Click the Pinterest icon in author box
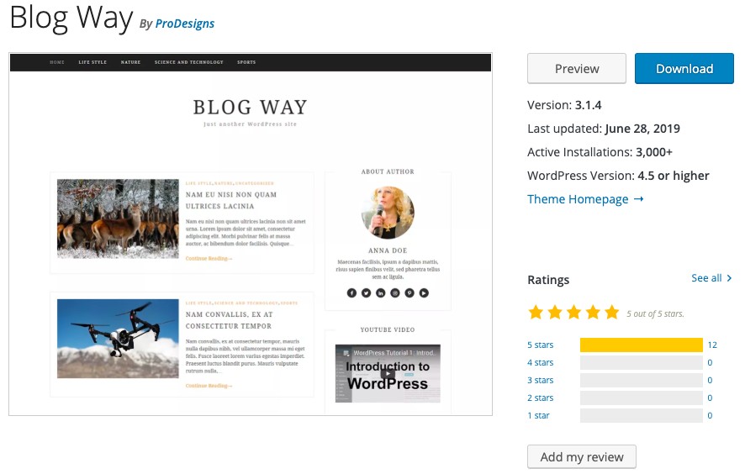This screenshot has width=745, height=474. tap(409, 293)
